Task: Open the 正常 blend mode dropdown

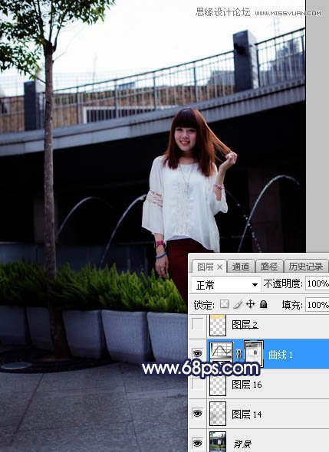Action: tap(226, 285)
